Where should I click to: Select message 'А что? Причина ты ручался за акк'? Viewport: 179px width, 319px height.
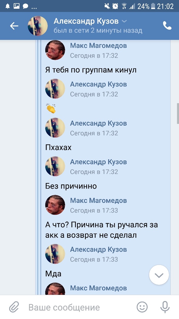pyautogui.click(x=101, y=230)
